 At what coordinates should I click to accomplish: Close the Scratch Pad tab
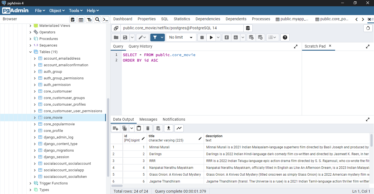(330, 46)
